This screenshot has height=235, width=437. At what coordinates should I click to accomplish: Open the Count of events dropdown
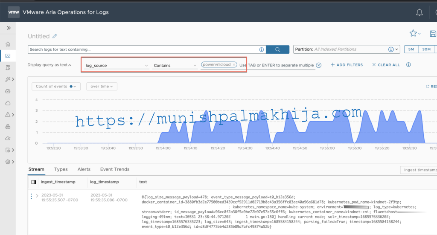pyautogui.click(x=56, y=86)
